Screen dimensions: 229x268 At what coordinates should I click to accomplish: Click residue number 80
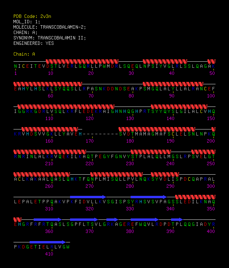(x=131, y=96)
